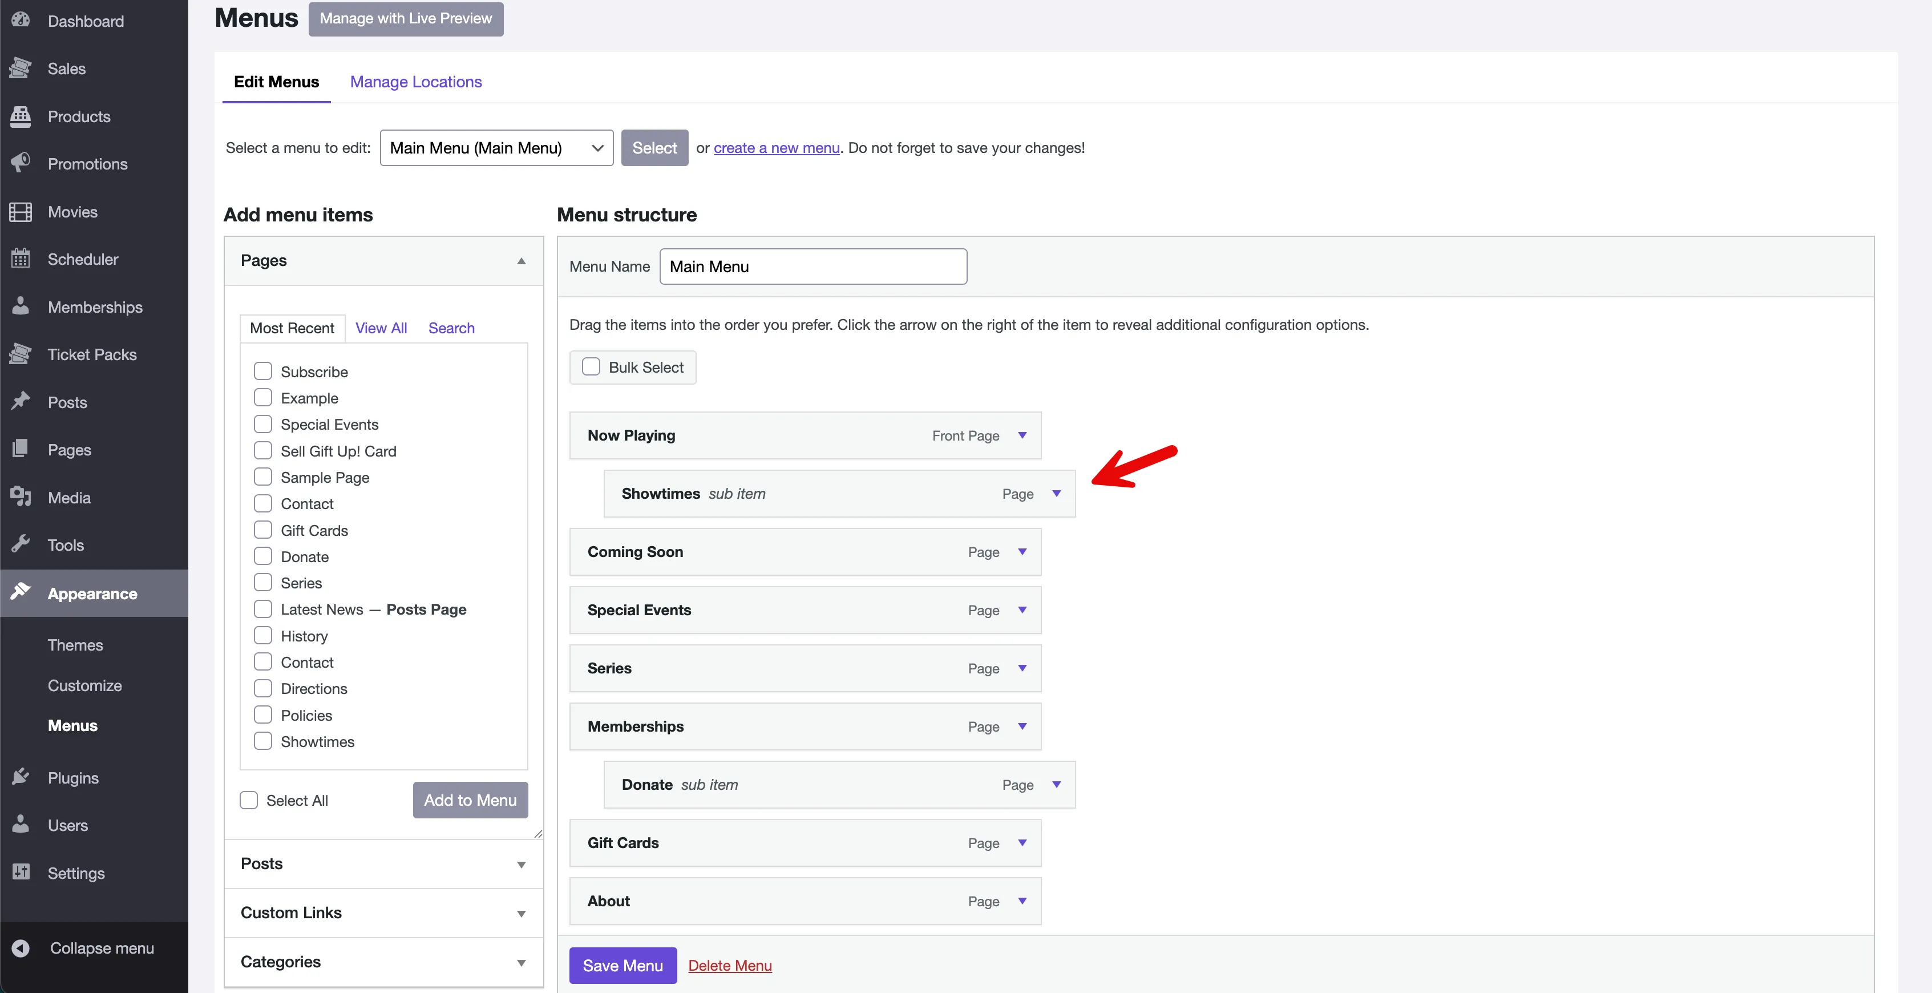Click into the Menu Name field
Image resolution: width=1932 pixels, height=993 pixels.
(x=813, y=267)
